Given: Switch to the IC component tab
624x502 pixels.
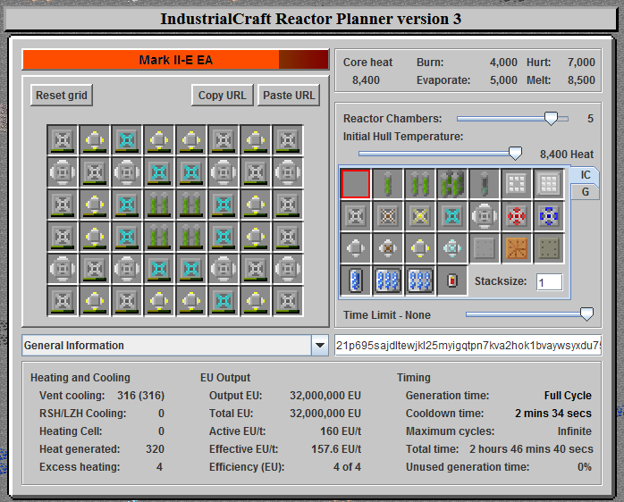Looking at the screenshot, I should (x=585, y=175).
